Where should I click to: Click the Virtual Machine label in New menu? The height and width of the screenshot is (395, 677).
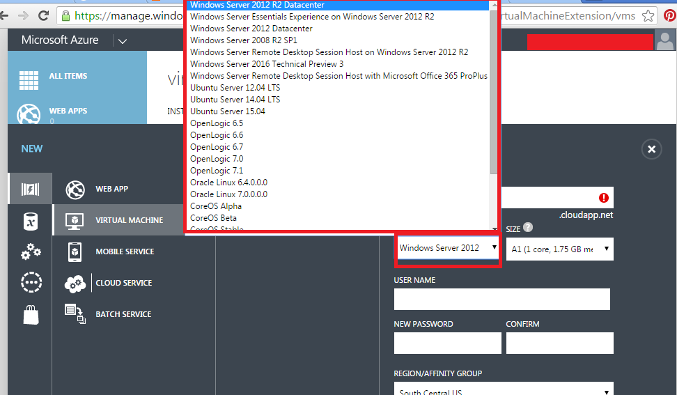click(130, 220)
